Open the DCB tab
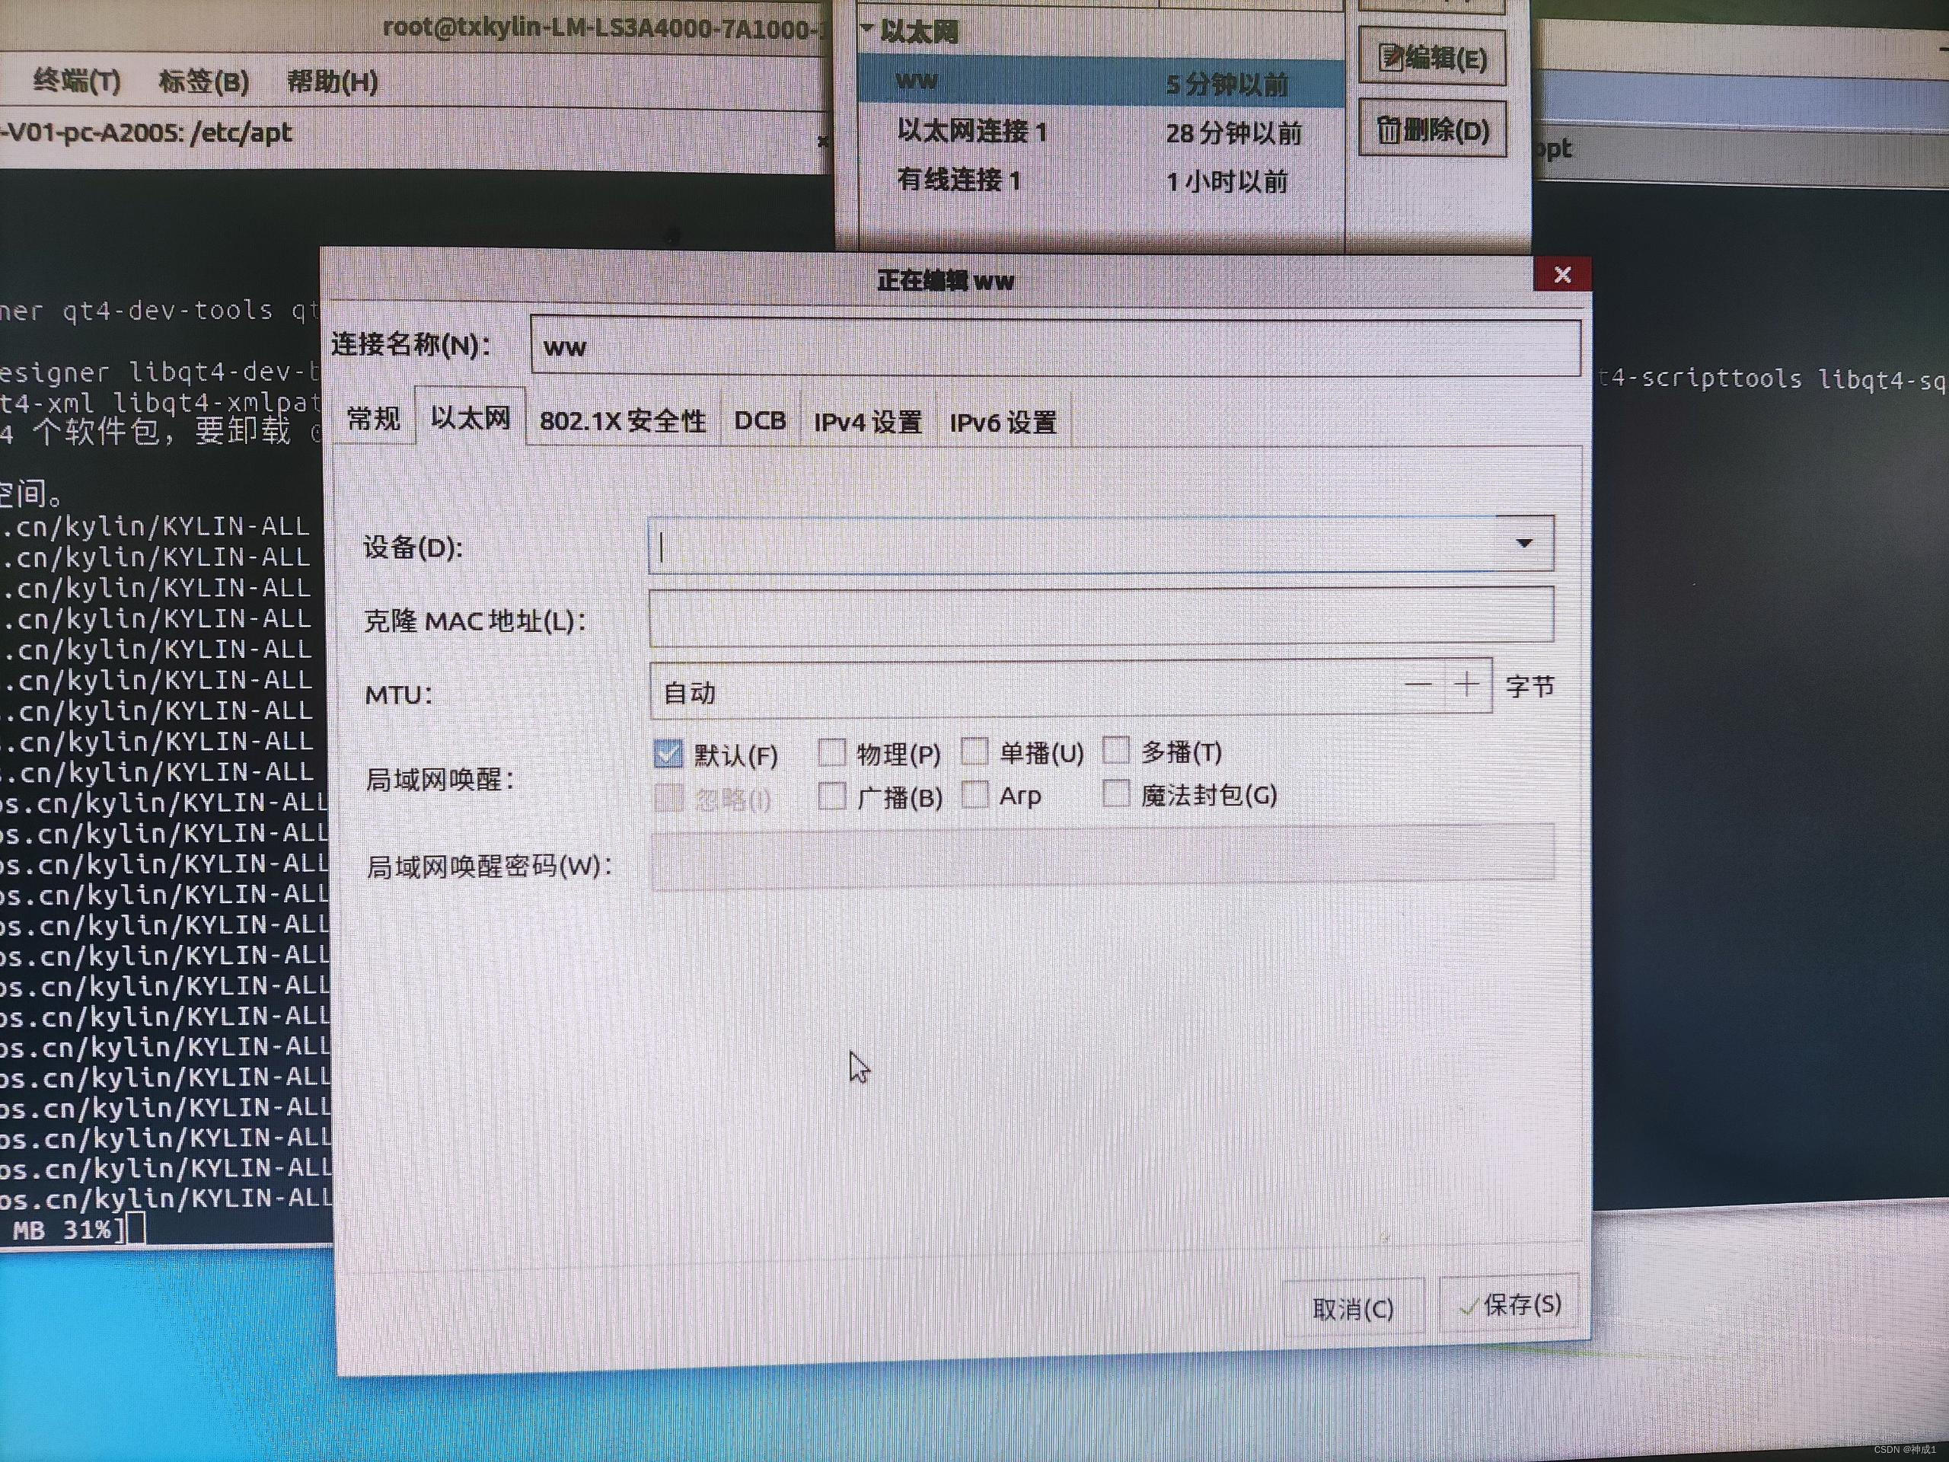Image resolution: width=1949 pixels, height=1462 pixels. 760,420
